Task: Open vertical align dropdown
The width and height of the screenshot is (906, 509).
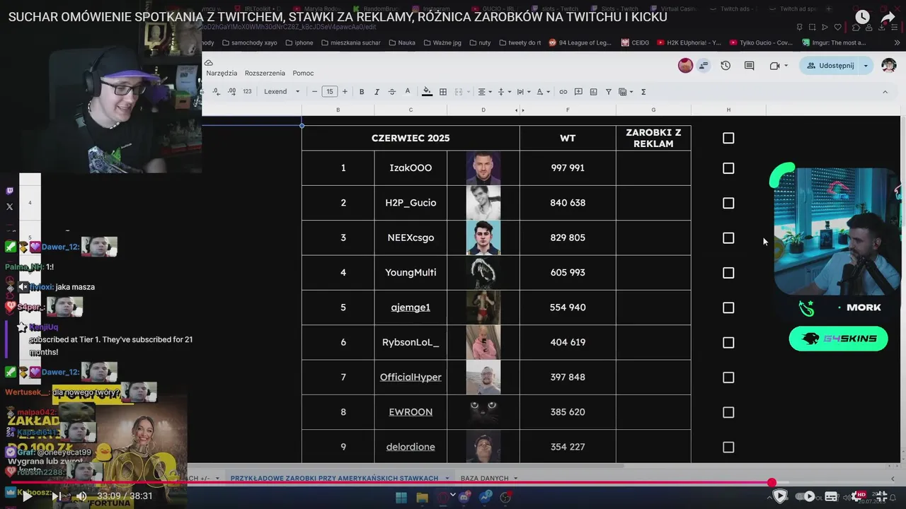Action: [504, 92]
